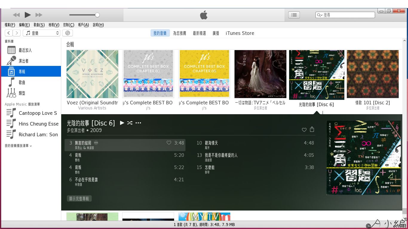Open the 歌曲(S) menu
This screenshot has width=408, height=229.
39,25
